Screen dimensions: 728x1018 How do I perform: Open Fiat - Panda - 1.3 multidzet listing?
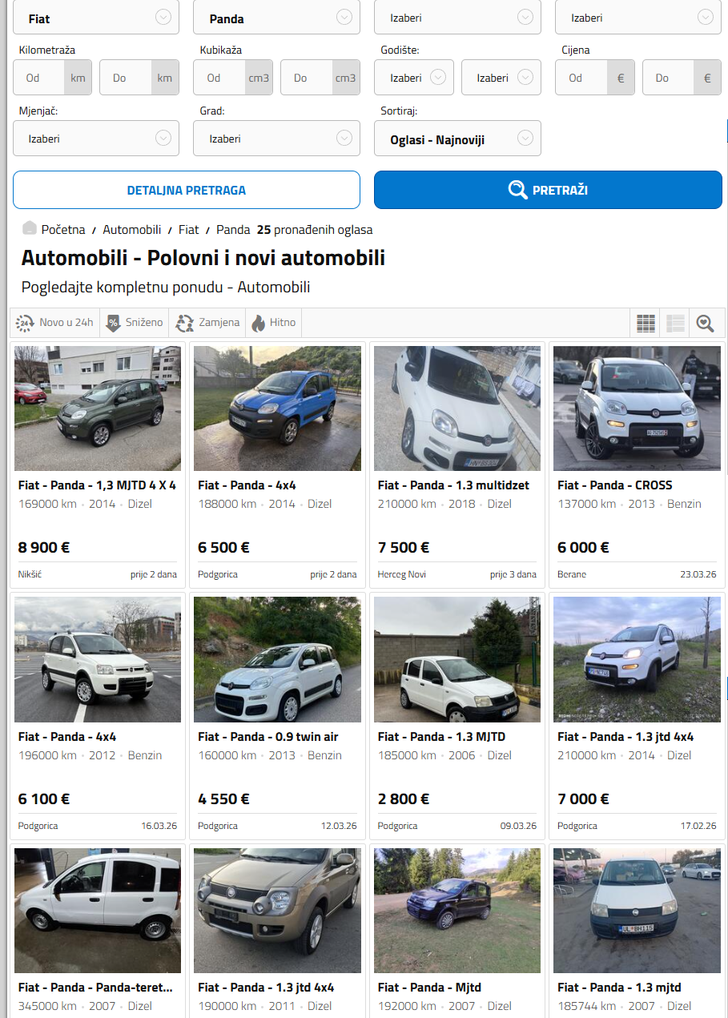[453, 485]
